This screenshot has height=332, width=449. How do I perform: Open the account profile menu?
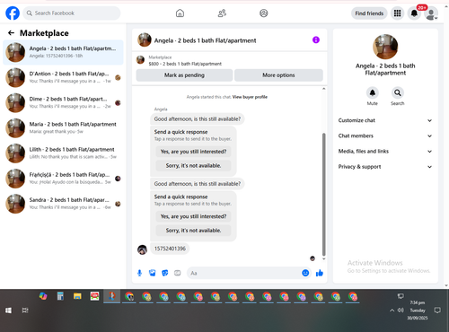click(x=431, y=13)
